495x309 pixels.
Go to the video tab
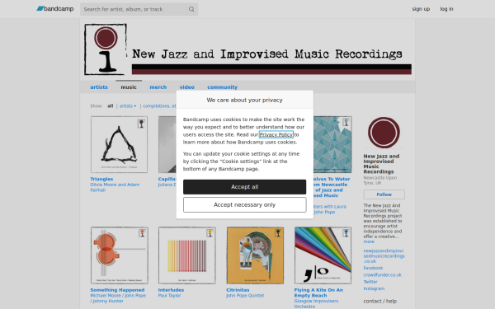coord(187,87)
